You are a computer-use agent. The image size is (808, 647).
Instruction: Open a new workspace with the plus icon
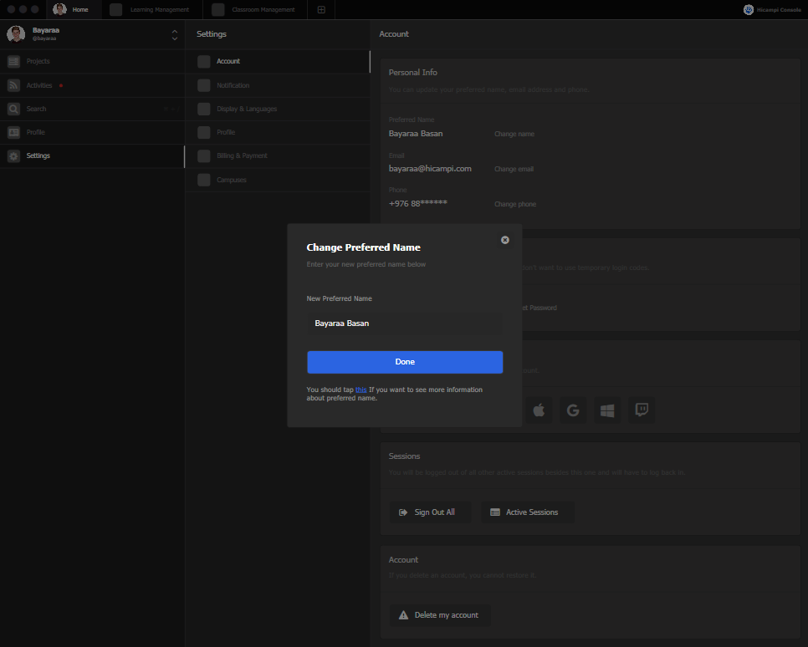(321, 10)
